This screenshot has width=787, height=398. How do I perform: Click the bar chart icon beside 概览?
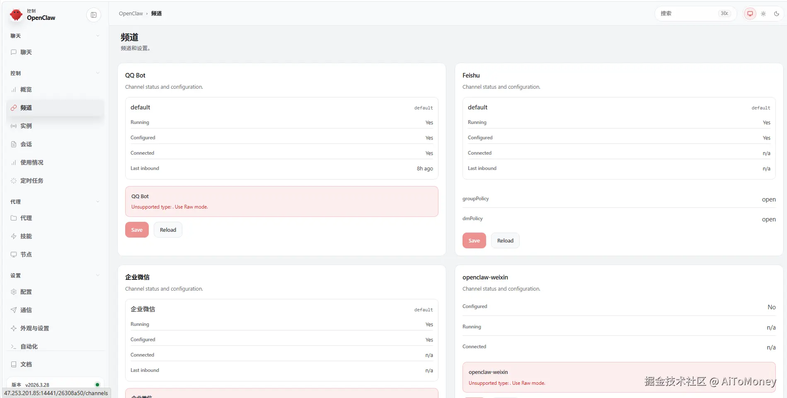[14, 90]
